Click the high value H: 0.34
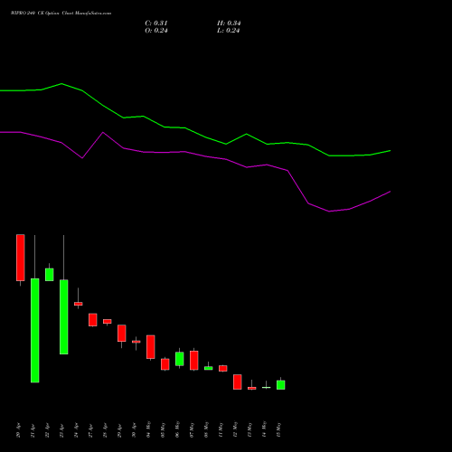This screenshot has width=452, height=452. coord(229,24)
